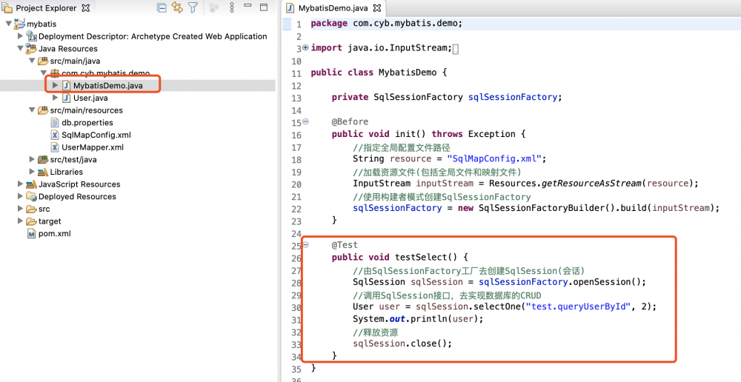Select the Project Explorer tab

pyautogui.click(x=46, y=8)
